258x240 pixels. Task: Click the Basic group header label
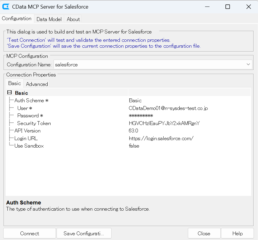tap(21, 93)
